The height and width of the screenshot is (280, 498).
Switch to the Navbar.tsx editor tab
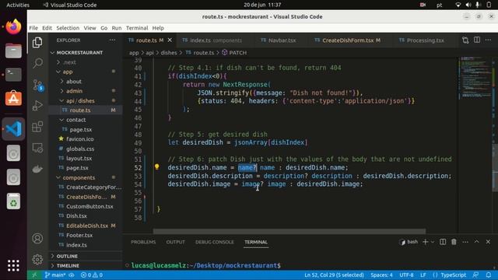click(x=282, y=40)
